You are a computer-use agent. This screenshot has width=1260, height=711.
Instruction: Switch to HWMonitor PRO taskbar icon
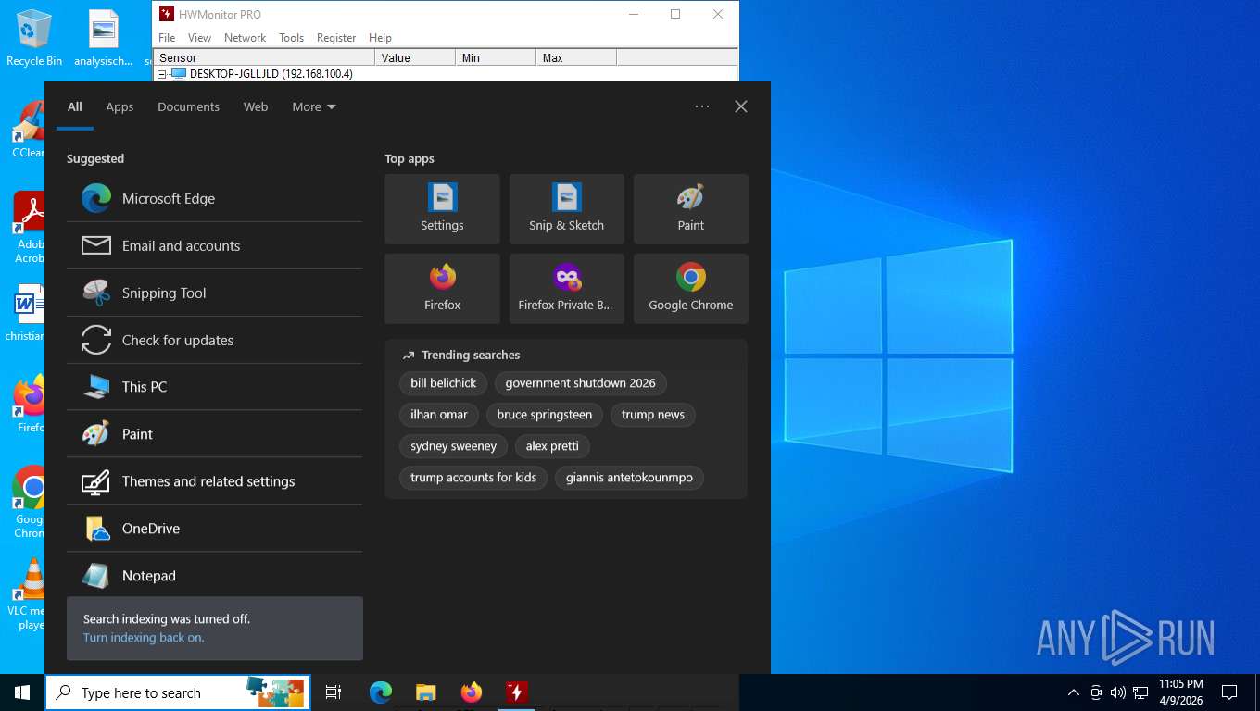tap(517, 692)
